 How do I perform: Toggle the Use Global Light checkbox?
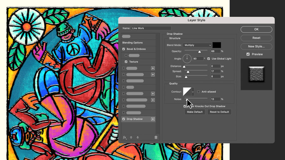pos(208,58)
